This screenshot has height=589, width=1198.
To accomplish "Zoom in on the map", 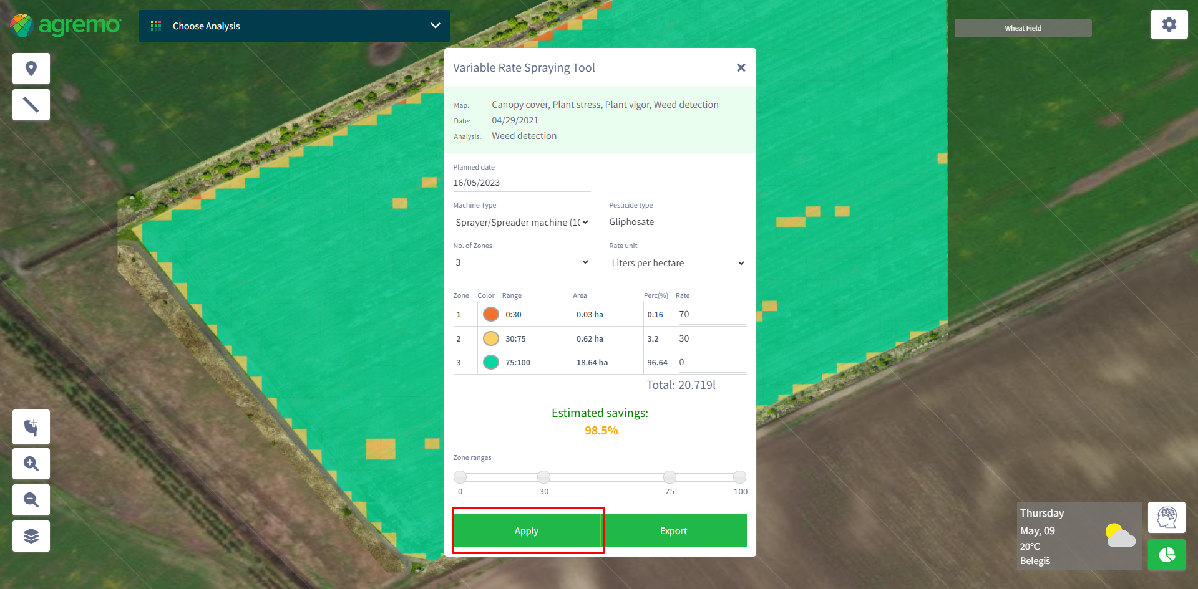I will click(x=31, y=464).
